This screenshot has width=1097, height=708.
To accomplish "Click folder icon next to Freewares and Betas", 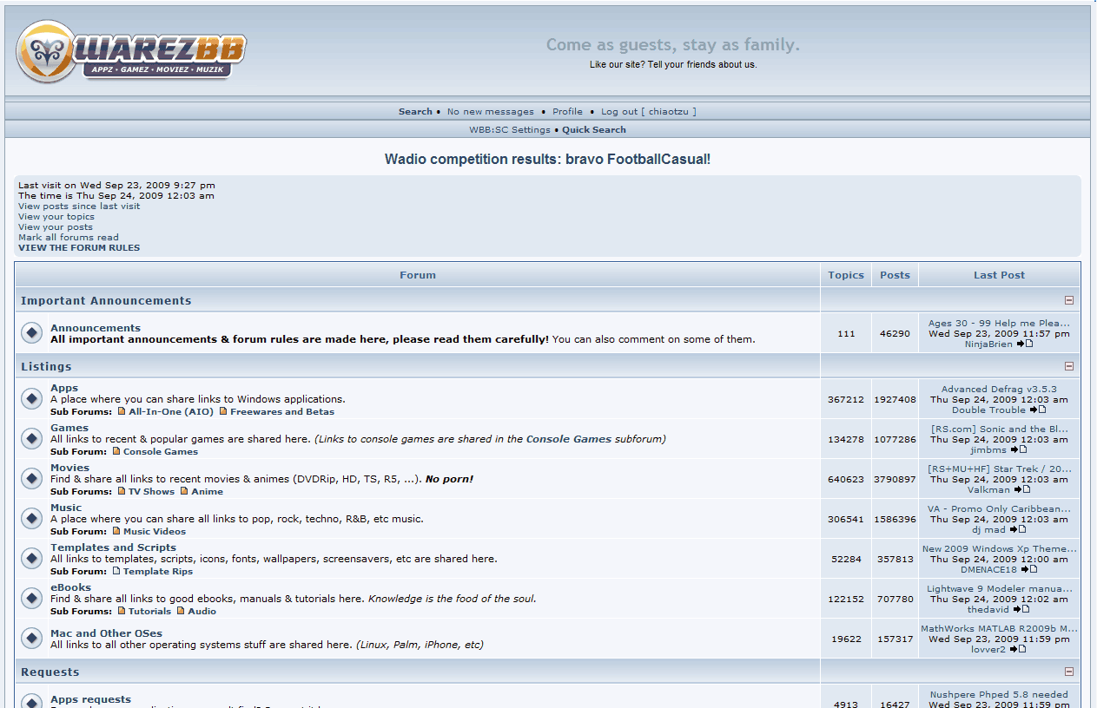I will (x=223, y=411).
